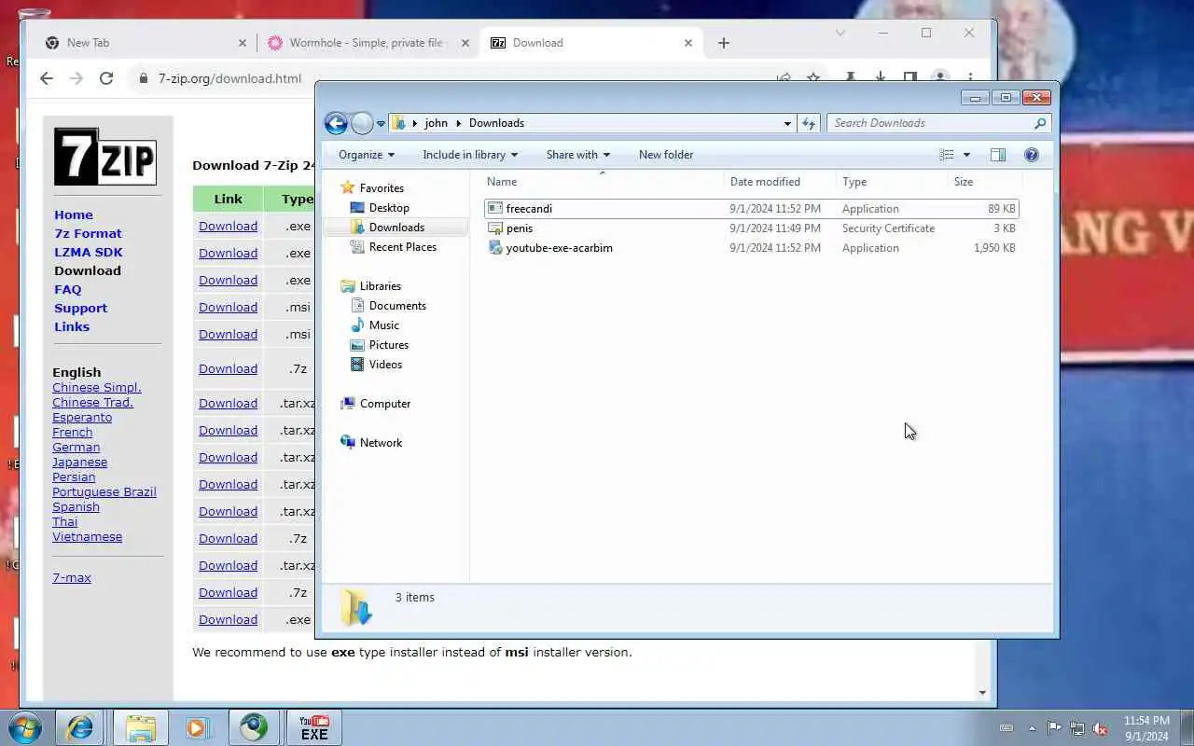Click the youtube-exe-acarbim file icon
The width and height of the screenshot is (1194, 746).
pyautogui.click(x=495, y=248)
